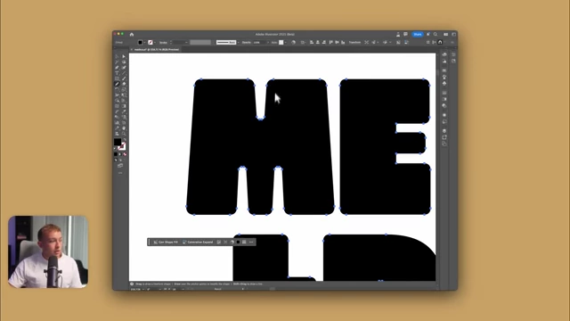
Task: Activate the Type tool
Action: pos(117,73)
